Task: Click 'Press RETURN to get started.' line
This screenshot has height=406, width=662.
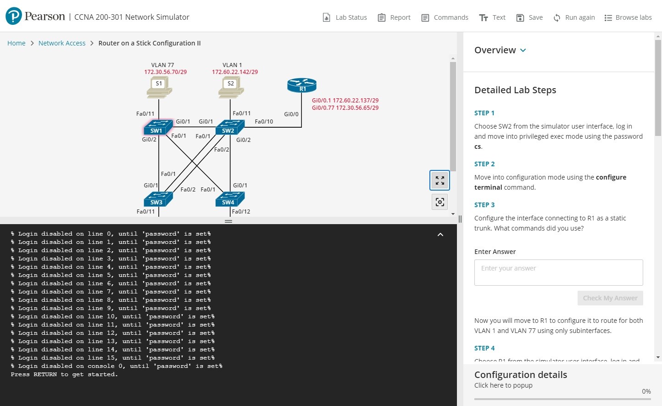Action: coord(64,374)
